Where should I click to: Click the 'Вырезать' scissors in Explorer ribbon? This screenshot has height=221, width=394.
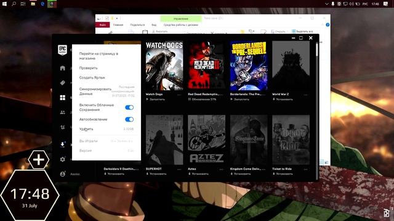coord(160,31)
